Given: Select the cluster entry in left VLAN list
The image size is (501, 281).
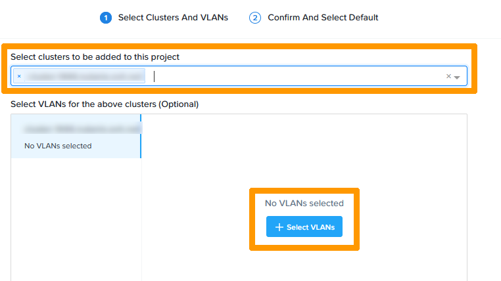Looking at the screenshot, I should pyautogui.click(x=76, y=137).
